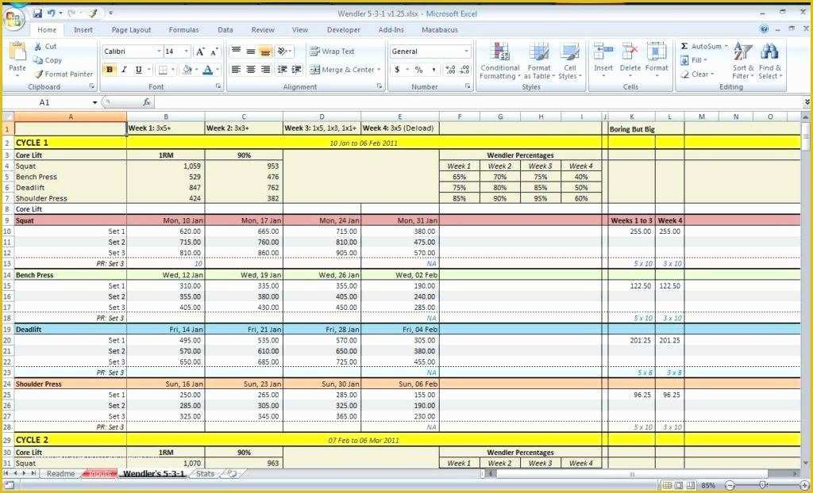Select column B header

(166, 117)
